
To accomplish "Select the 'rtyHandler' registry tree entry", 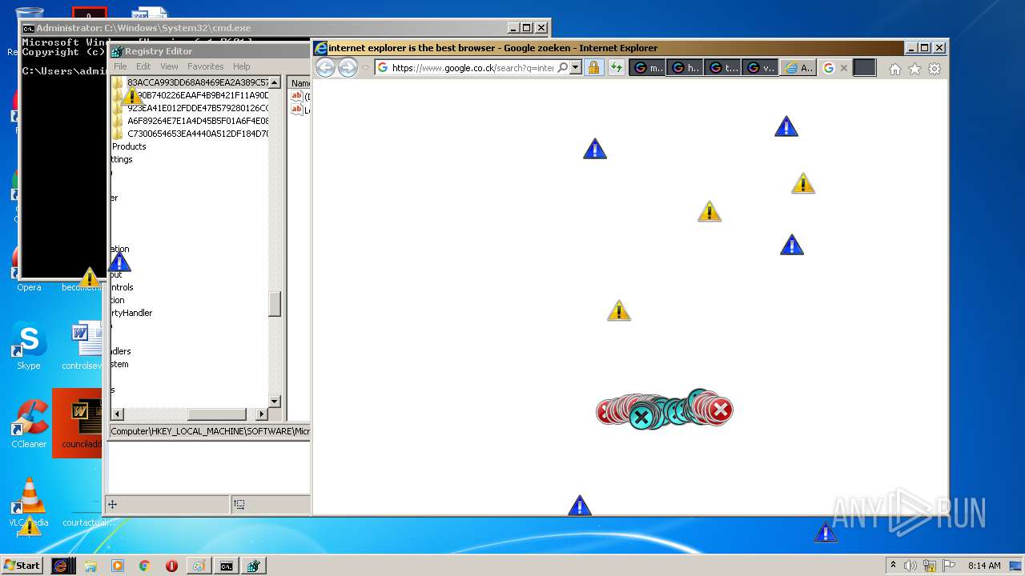I will point(132,313).
